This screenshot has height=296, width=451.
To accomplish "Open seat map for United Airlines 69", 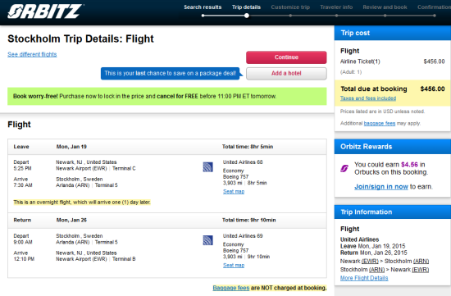I will coord(234,265).
